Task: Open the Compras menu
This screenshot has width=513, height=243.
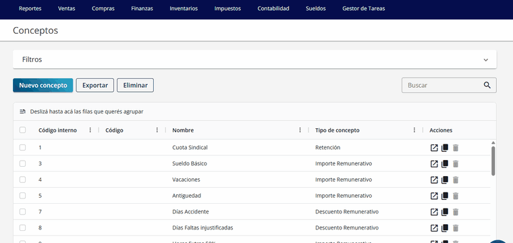Action: [103, 9]
